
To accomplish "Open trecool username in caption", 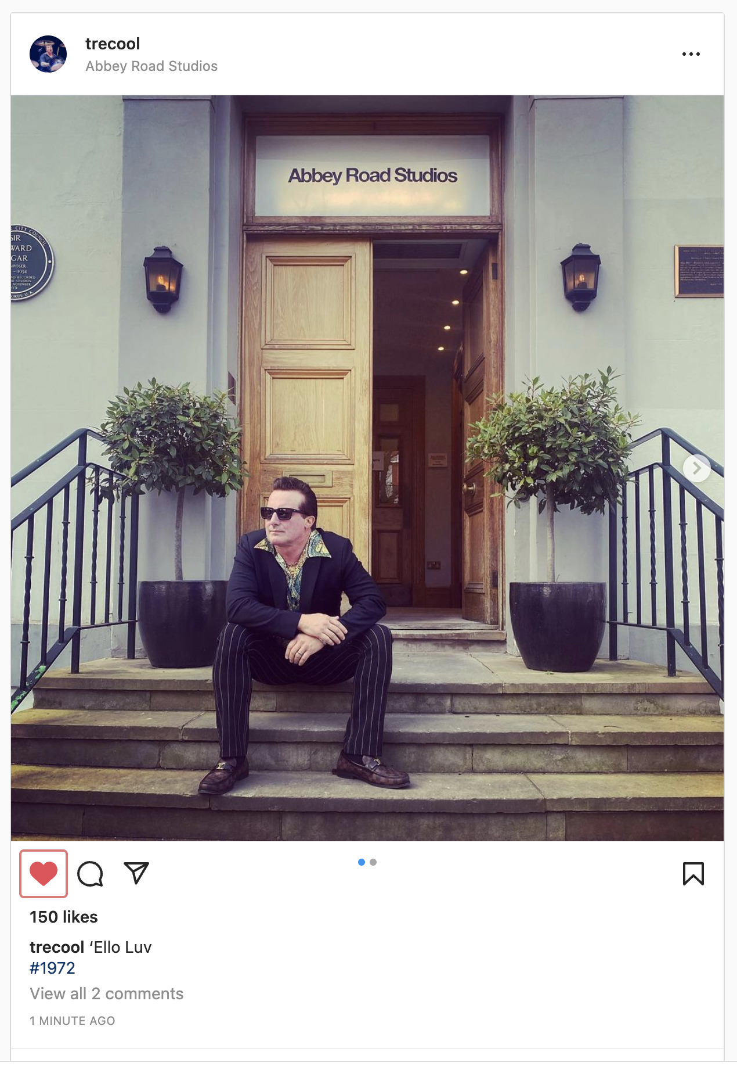I will coord(57,947).
